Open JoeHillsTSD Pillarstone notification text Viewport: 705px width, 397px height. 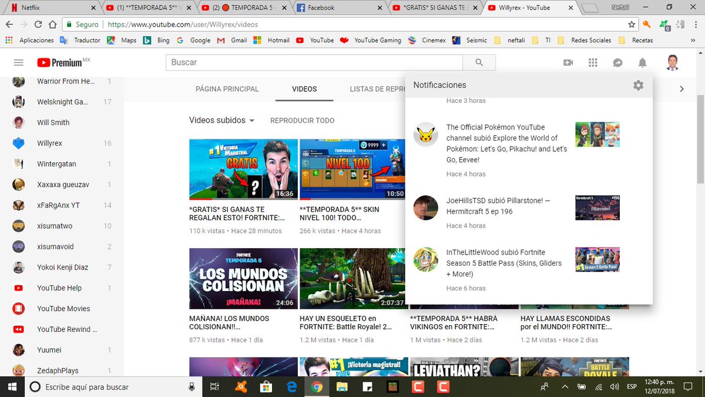click(x=498, y=206)
